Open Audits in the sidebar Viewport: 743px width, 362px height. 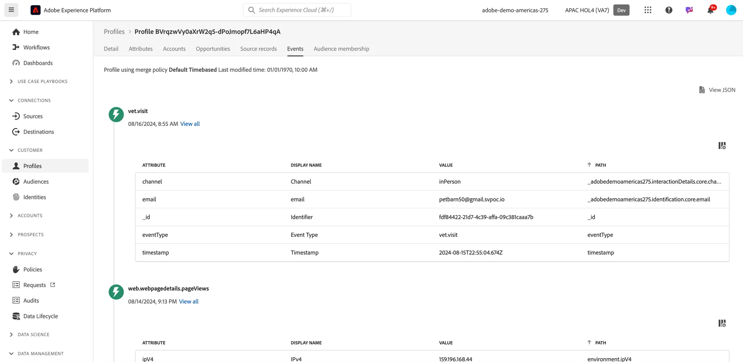pos(31,301)
